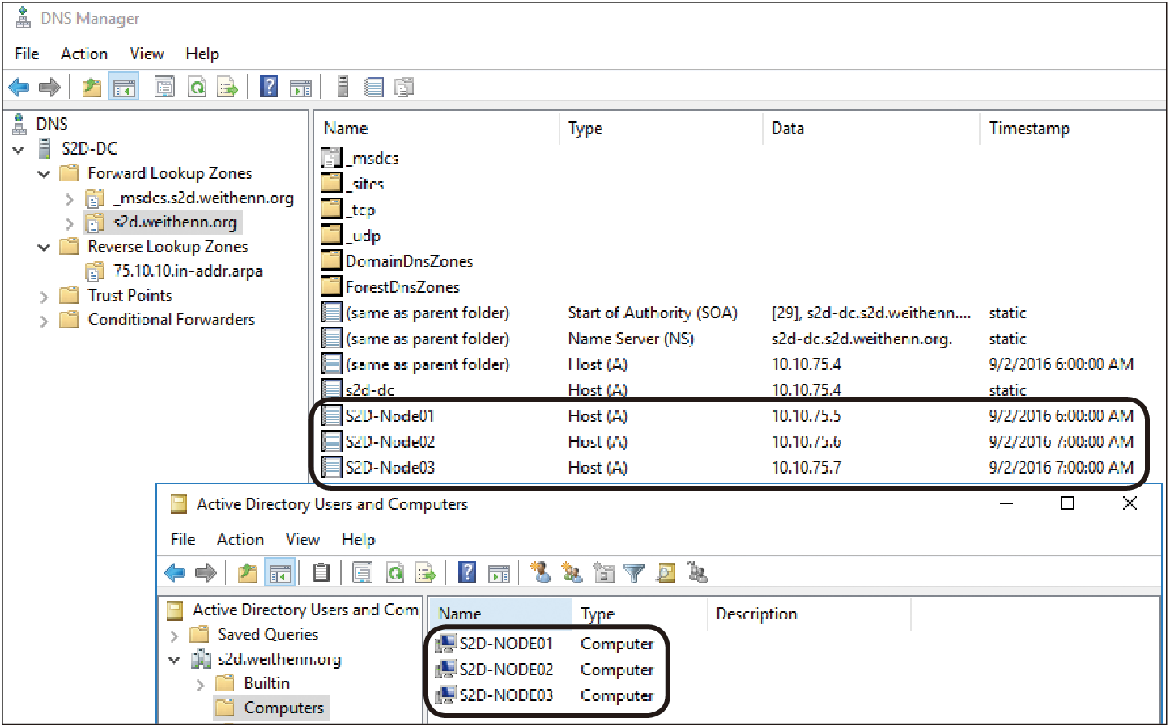
Task: Export list from Active Directory toolbar
Action: tap(425, 573)
